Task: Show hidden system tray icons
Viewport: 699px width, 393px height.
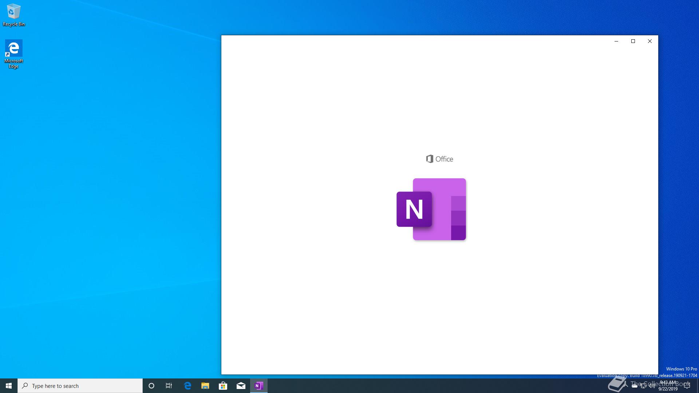Action: click(626, 386)
